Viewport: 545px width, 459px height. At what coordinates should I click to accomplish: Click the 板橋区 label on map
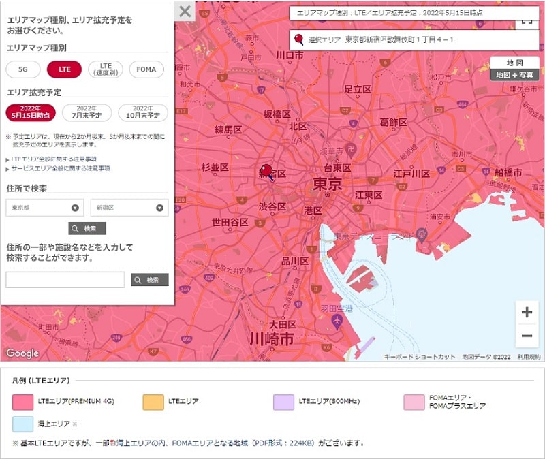(x=277, y=114)
